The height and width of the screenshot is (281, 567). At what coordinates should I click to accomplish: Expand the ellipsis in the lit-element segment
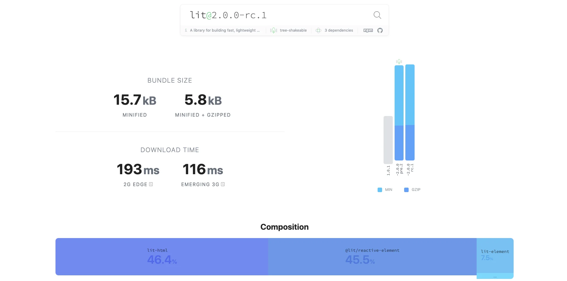pos(495,276)
